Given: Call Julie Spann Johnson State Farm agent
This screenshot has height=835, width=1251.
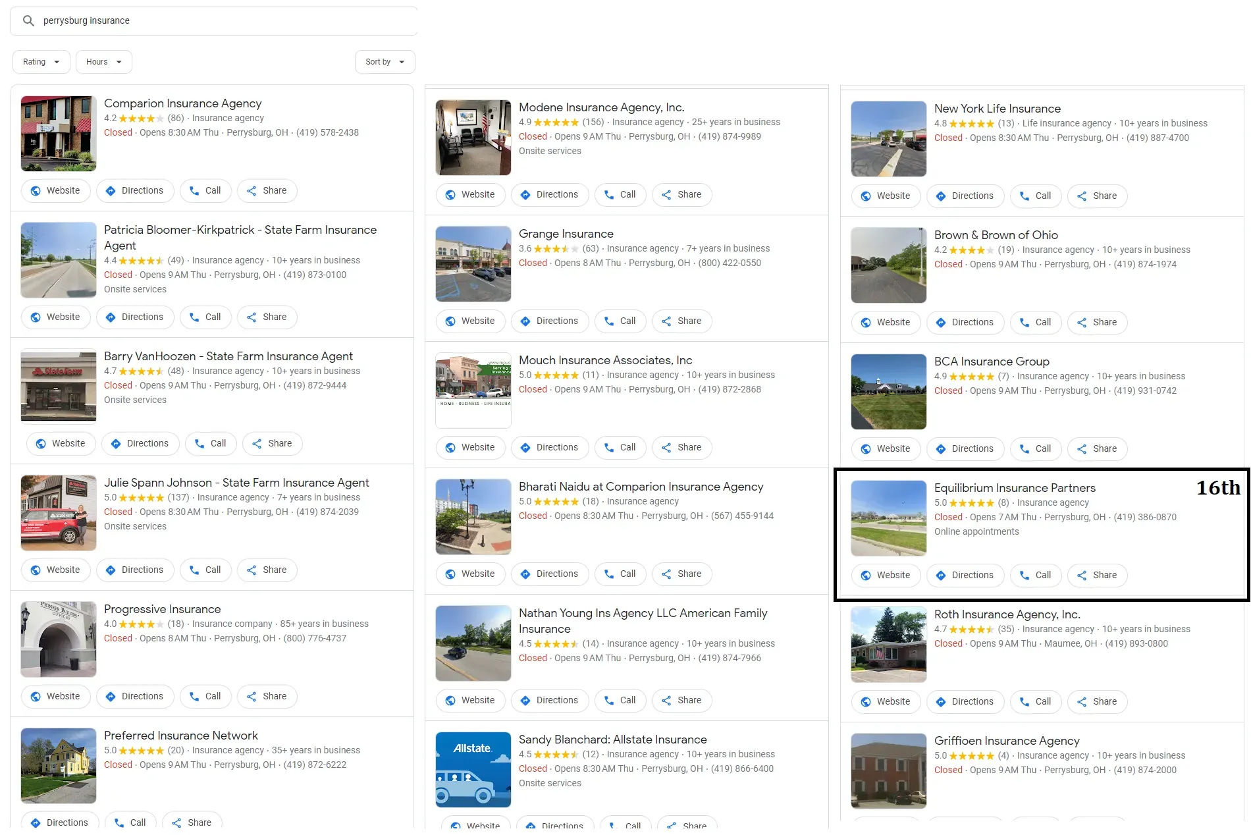Looking at the screenshot, I should coord(205,570).
